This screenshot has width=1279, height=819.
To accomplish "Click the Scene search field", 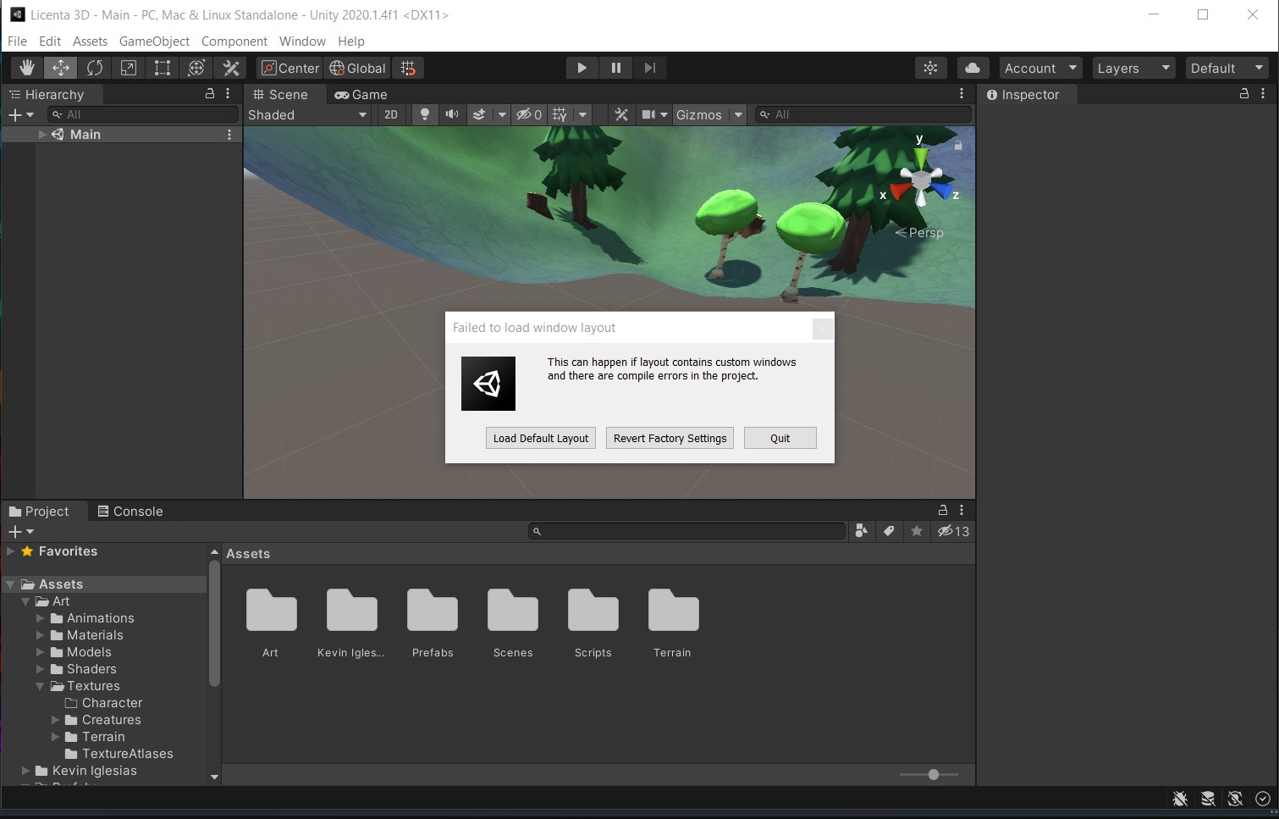I will (x=863, y=114).
